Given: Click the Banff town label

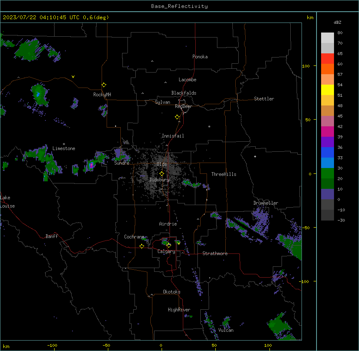Looking at the screenshot, I should pyautogui.click(x=52, y=236).
